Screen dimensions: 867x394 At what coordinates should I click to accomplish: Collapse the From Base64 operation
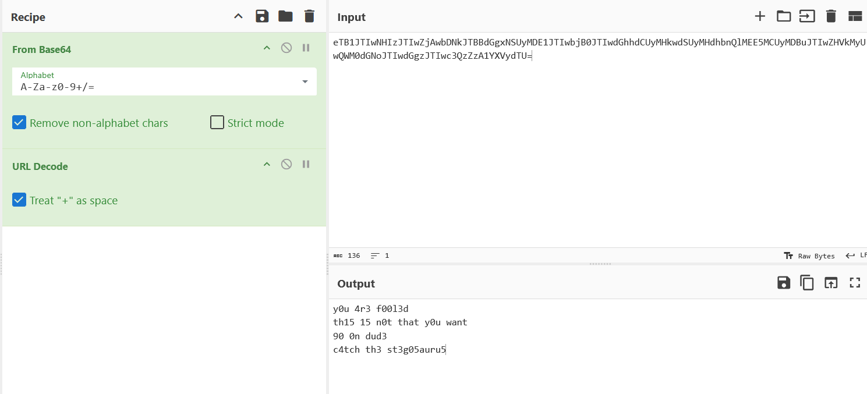[x=267, y=48]
